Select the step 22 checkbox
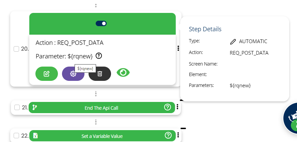Image resolution: width=297 pixels, height=142 pixels. (x=16, y=136)
